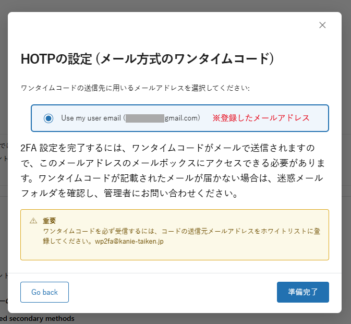Viewport: 351px width, 324px height.
Task: Click the ワンタイムコードの送信先 instruction line
Action: (x=135, y=88)
